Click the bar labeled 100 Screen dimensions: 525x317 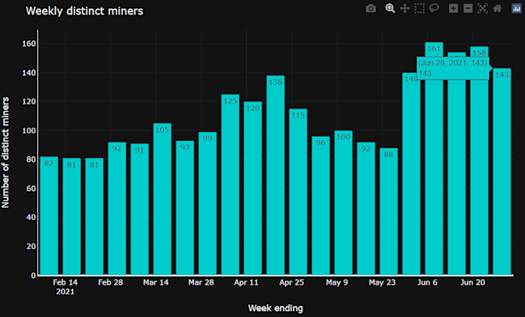pos(344,203)
